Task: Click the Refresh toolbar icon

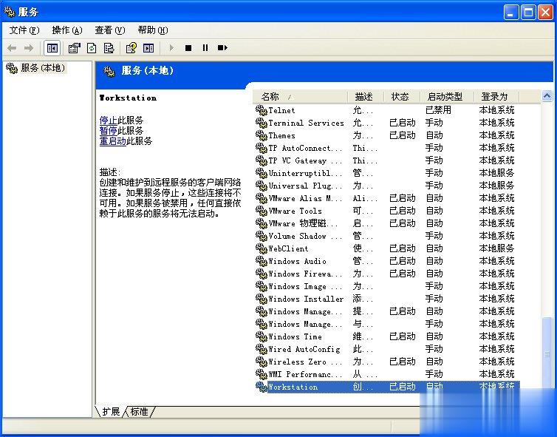Action: 92,47
